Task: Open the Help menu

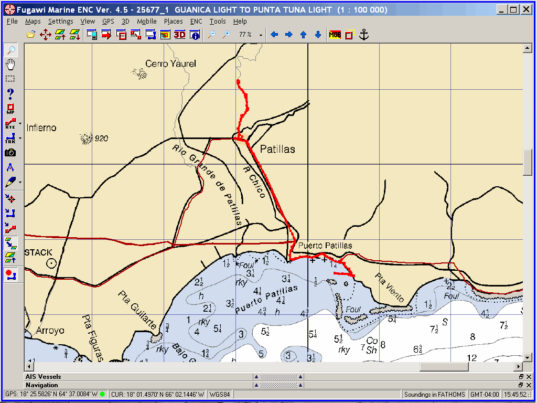Action: tap(240, 21)
